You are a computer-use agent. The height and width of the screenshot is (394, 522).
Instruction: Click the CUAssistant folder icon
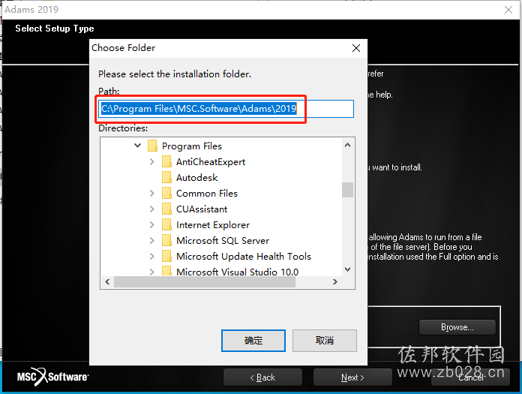point(166,209)
